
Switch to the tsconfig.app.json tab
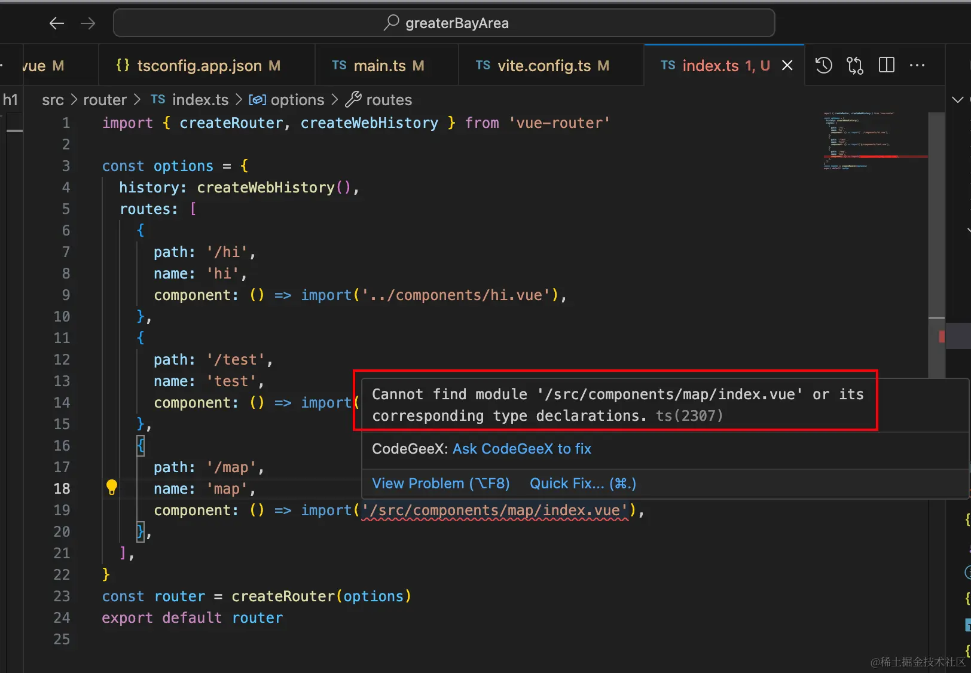207,65
